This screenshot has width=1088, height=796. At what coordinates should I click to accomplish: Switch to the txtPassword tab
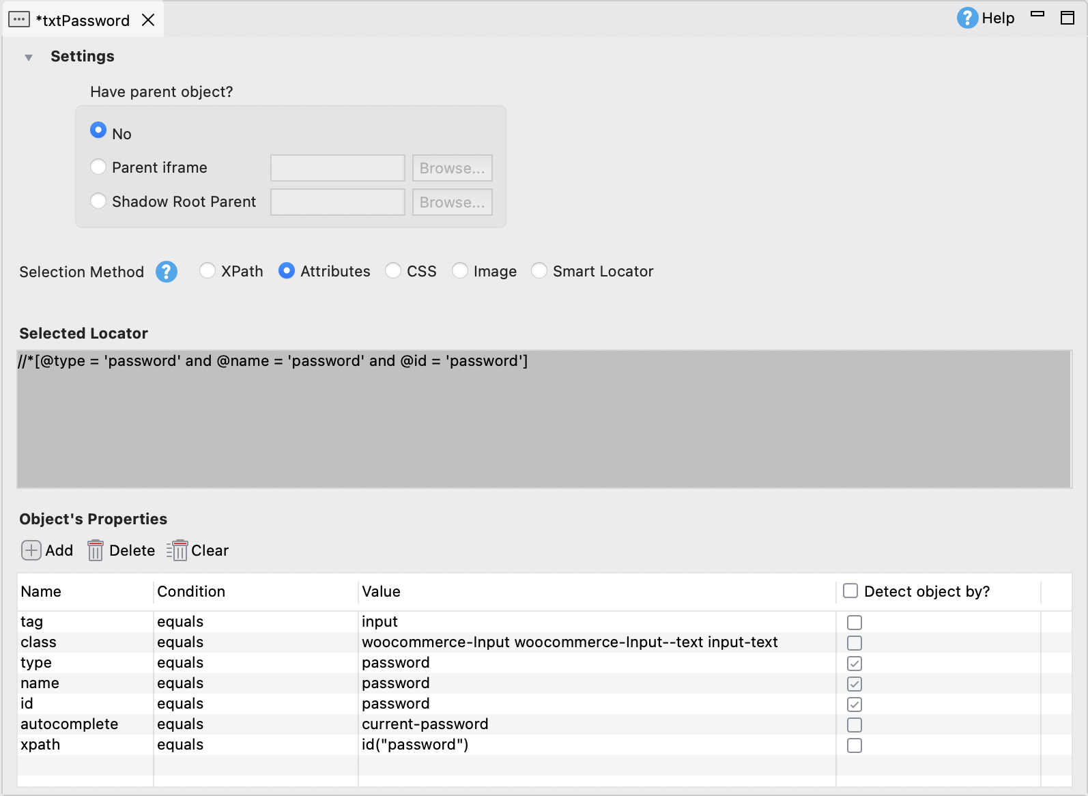point(83,20)
